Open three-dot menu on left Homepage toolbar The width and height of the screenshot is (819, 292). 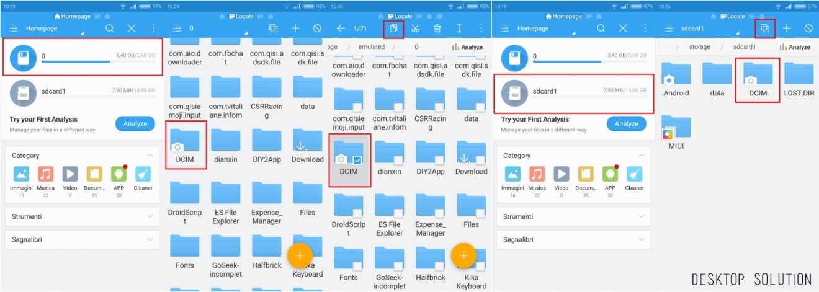tap(154, 29)
